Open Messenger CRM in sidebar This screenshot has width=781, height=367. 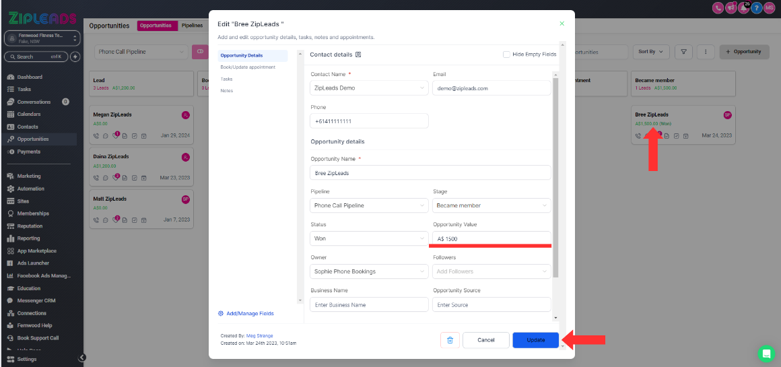(36, 301)
